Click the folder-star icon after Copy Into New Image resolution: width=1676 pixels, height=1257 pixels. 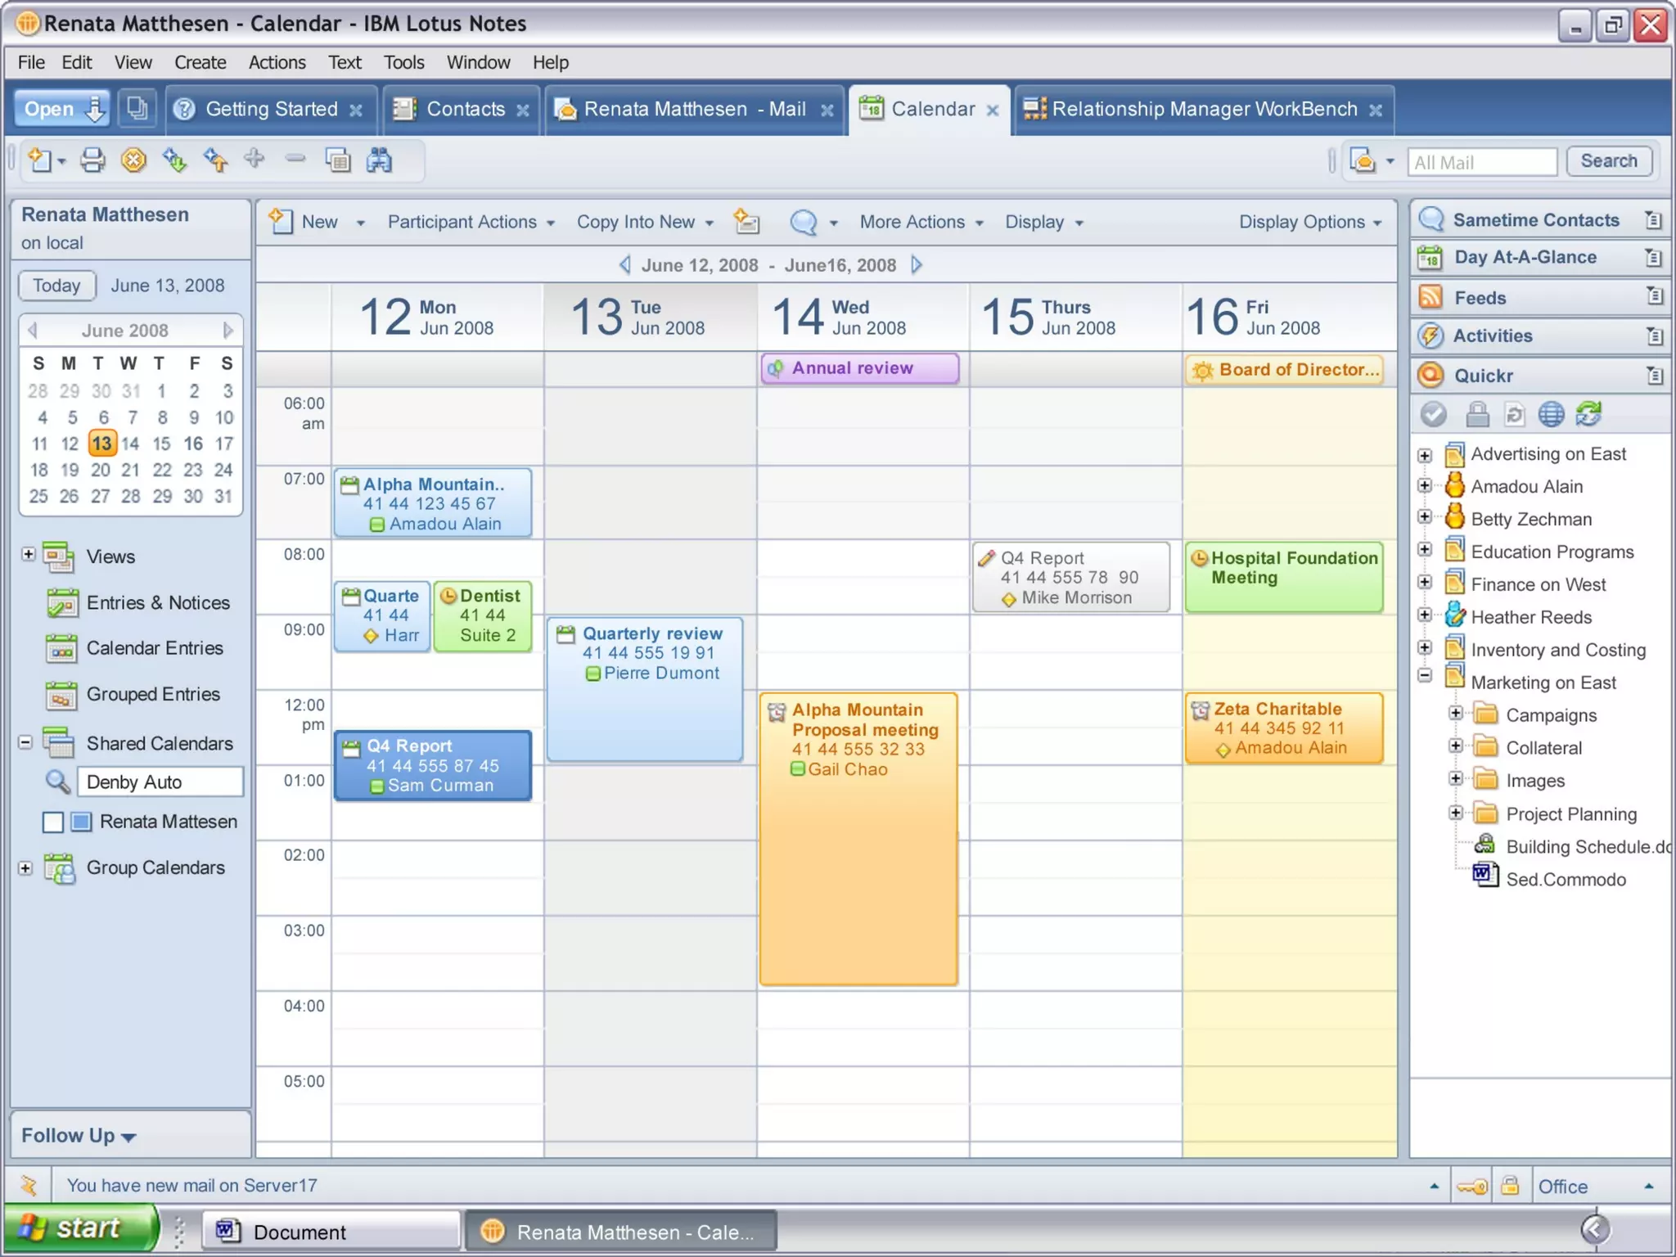click(746, 221)
